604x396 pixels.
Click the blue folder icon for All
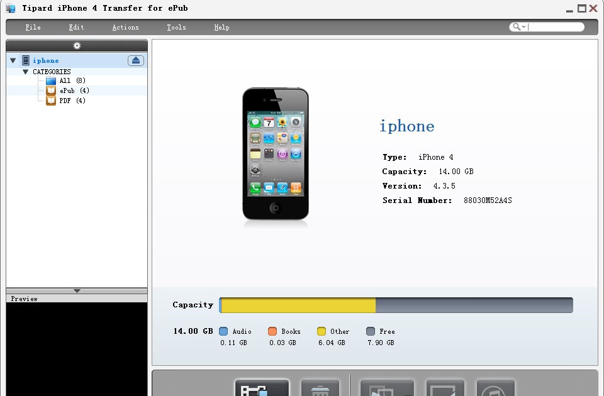(51, 81)
